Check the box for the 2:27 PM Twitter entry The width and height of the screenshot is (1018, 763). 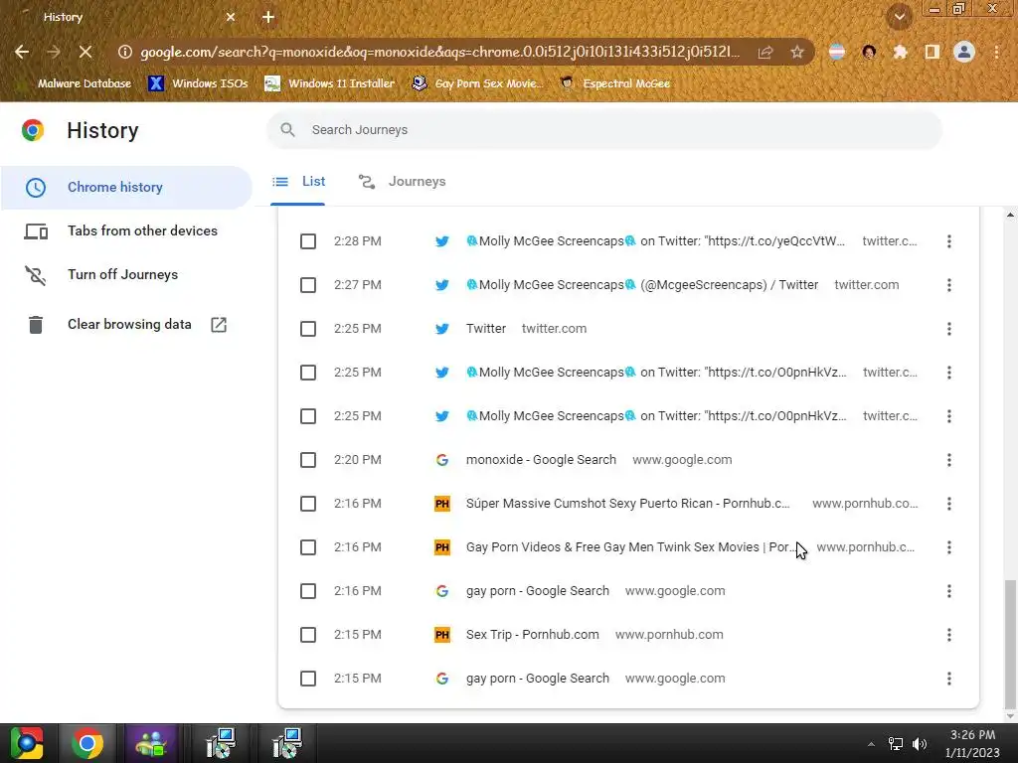(308, 285)
